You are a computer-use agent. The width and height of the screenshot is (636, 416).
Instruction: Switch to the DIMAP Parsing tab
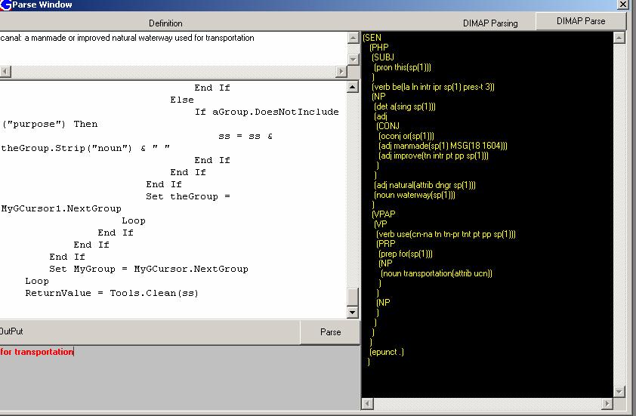pos(490,23)
